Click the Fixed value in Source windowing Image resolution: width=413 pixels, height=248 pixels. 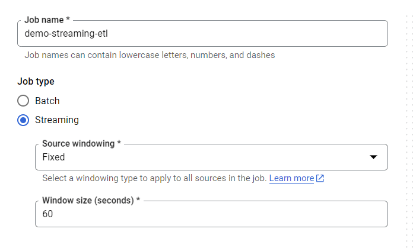53,157
